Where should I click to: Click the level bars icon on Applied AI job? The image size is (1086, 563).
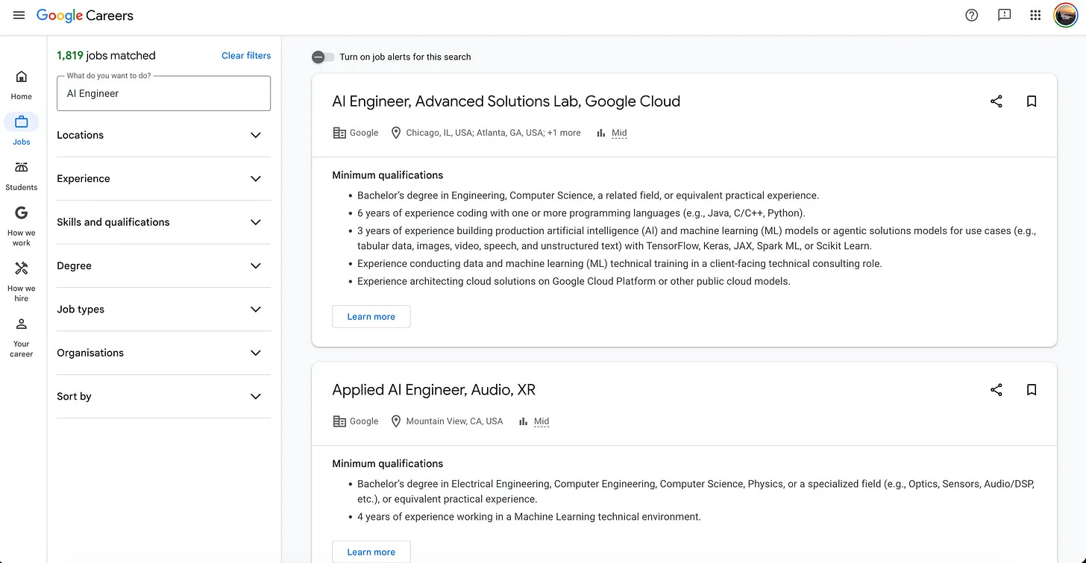pyautogui.click(x=524, y=421)
